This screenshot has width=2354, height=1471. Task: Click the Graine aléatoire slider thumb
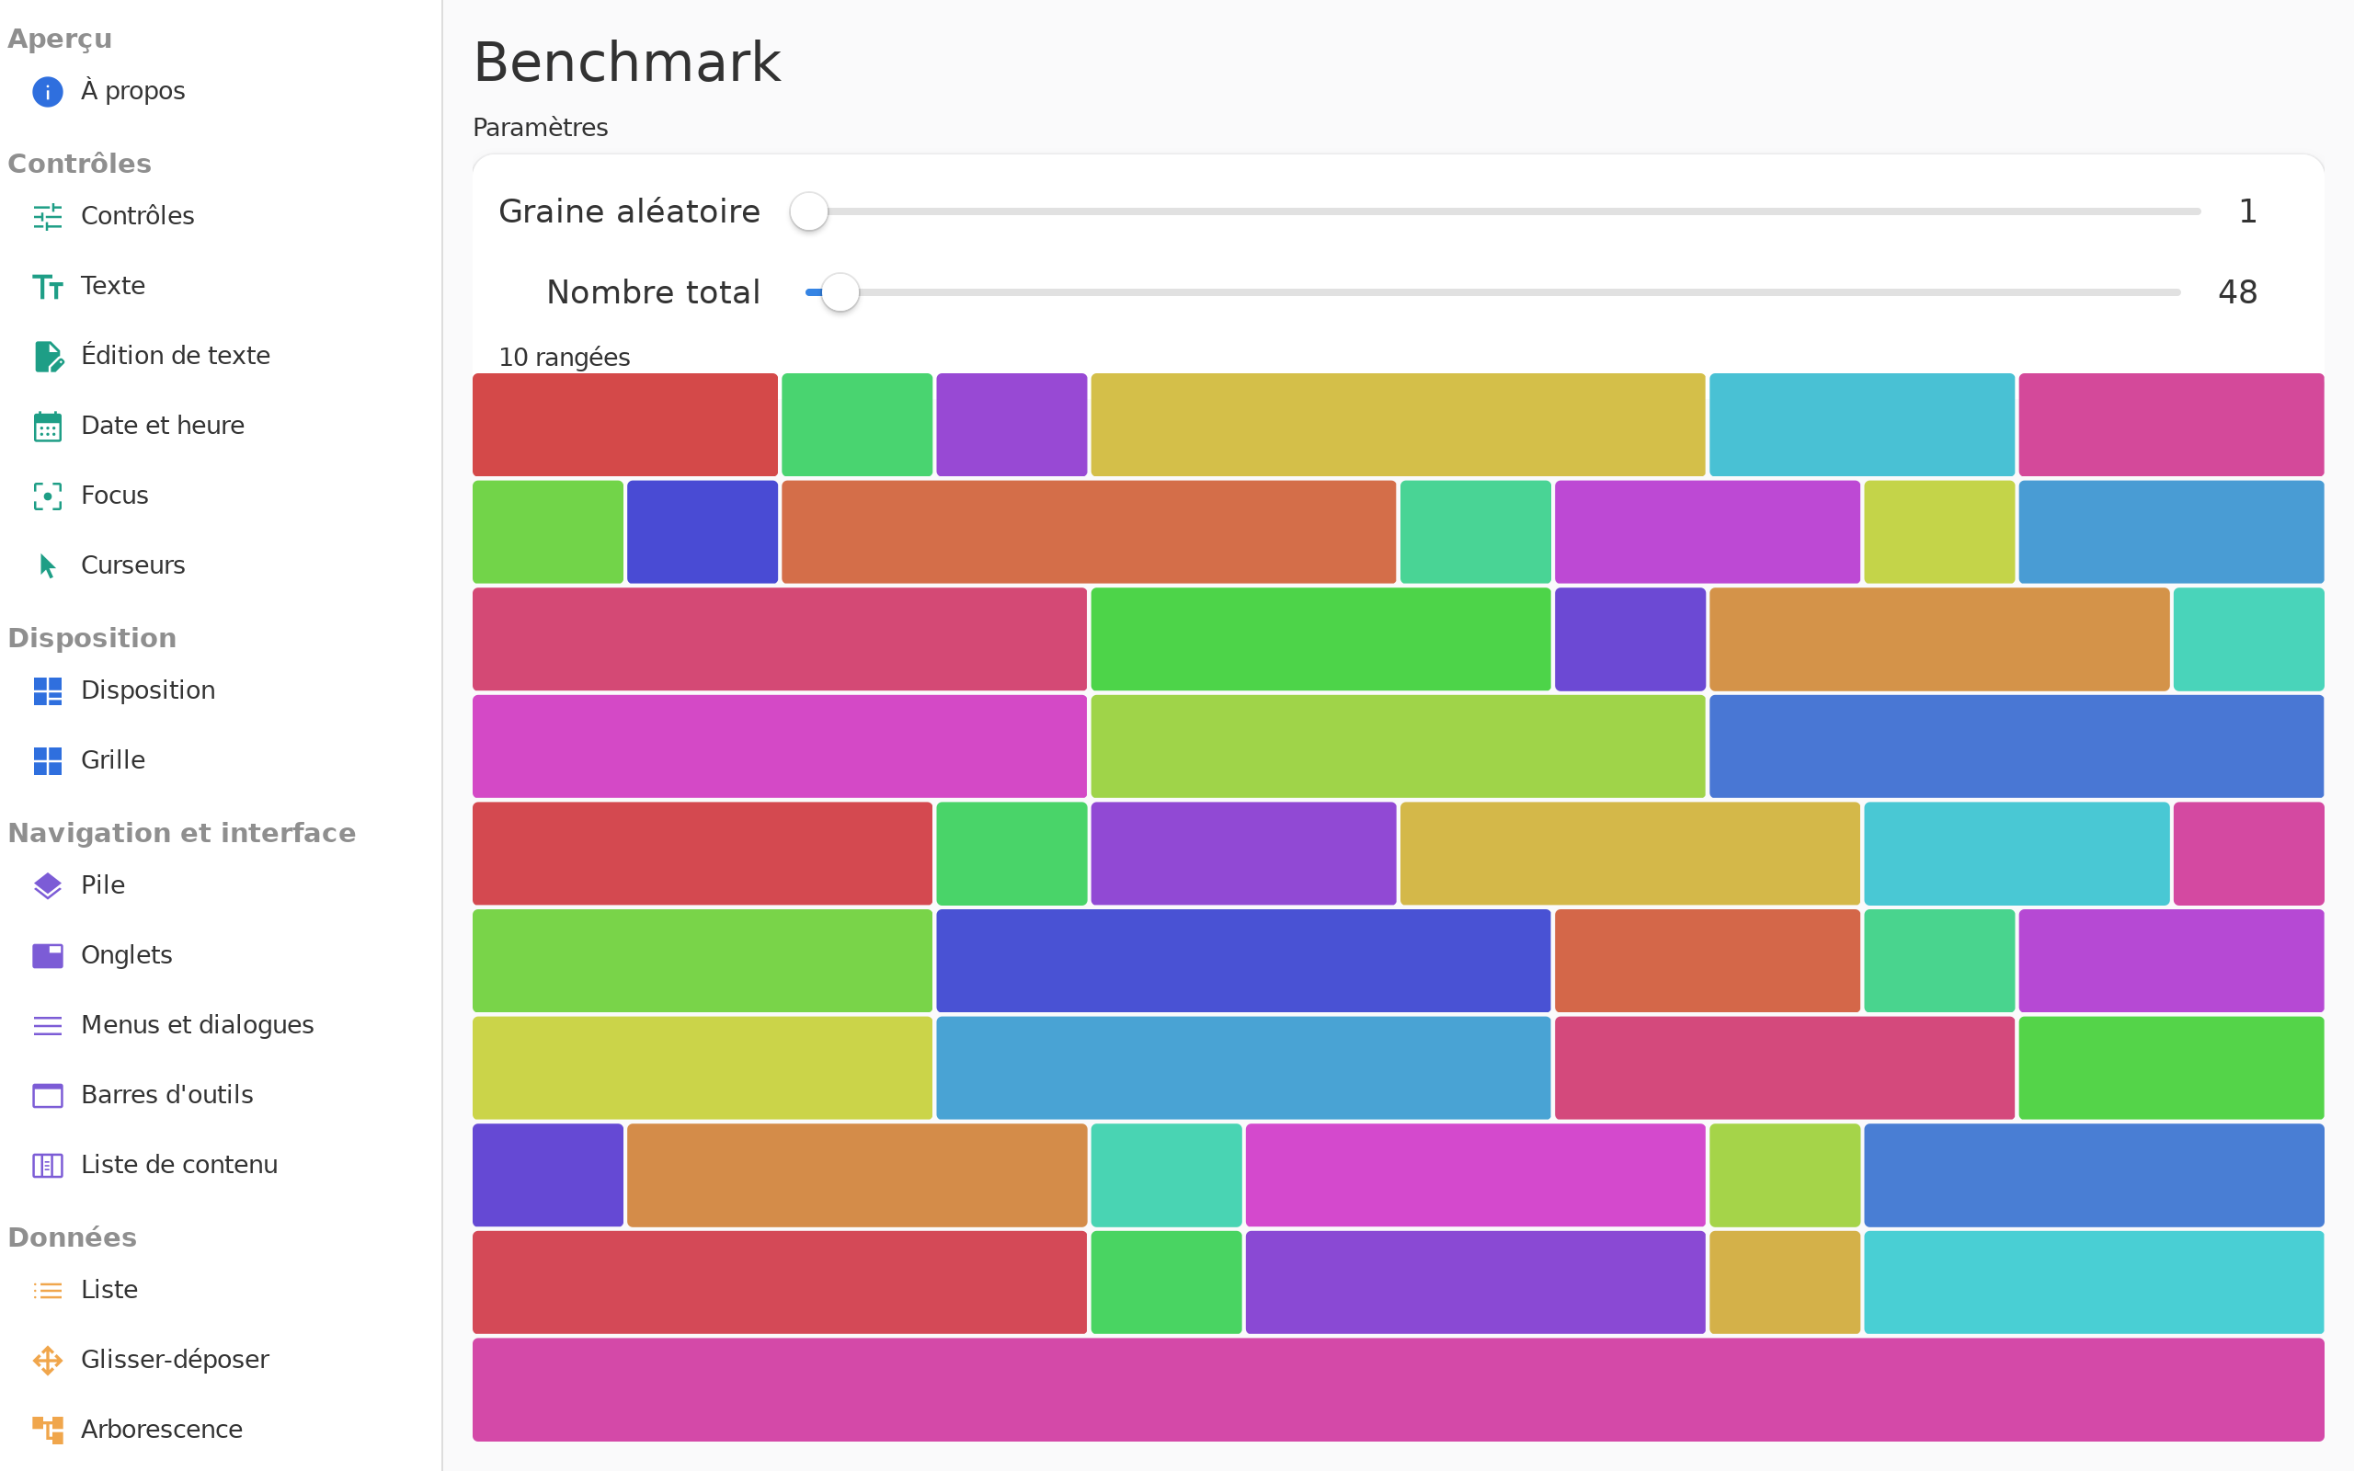808,211
